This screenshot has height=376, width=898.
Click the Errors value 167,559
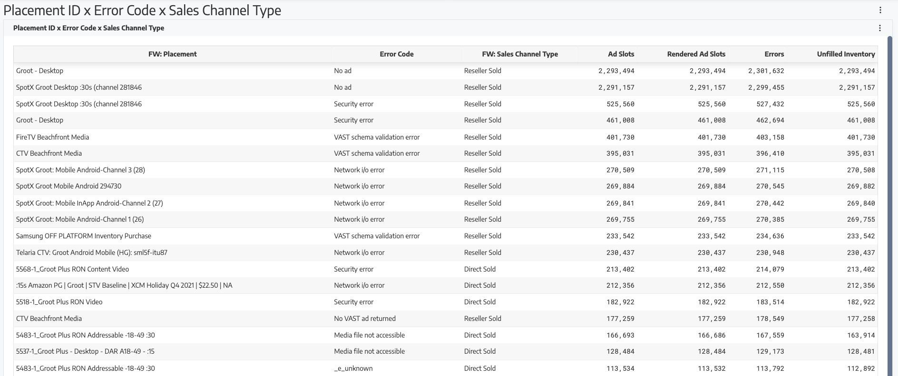click(771, 336)
